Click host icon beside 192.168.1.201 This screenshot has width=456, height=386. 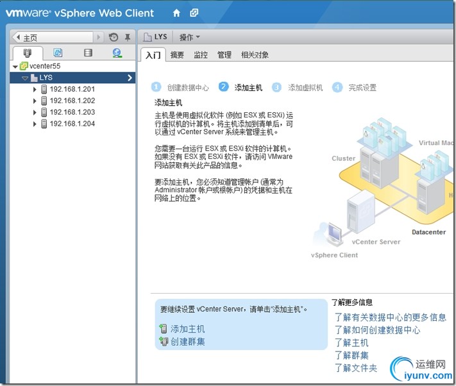coord(44,89)
